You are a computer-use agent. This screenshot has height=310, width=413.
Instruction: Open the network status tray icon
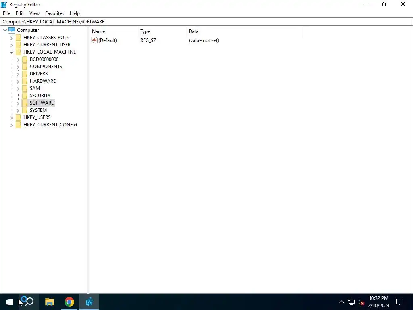[x=351, y=302]
